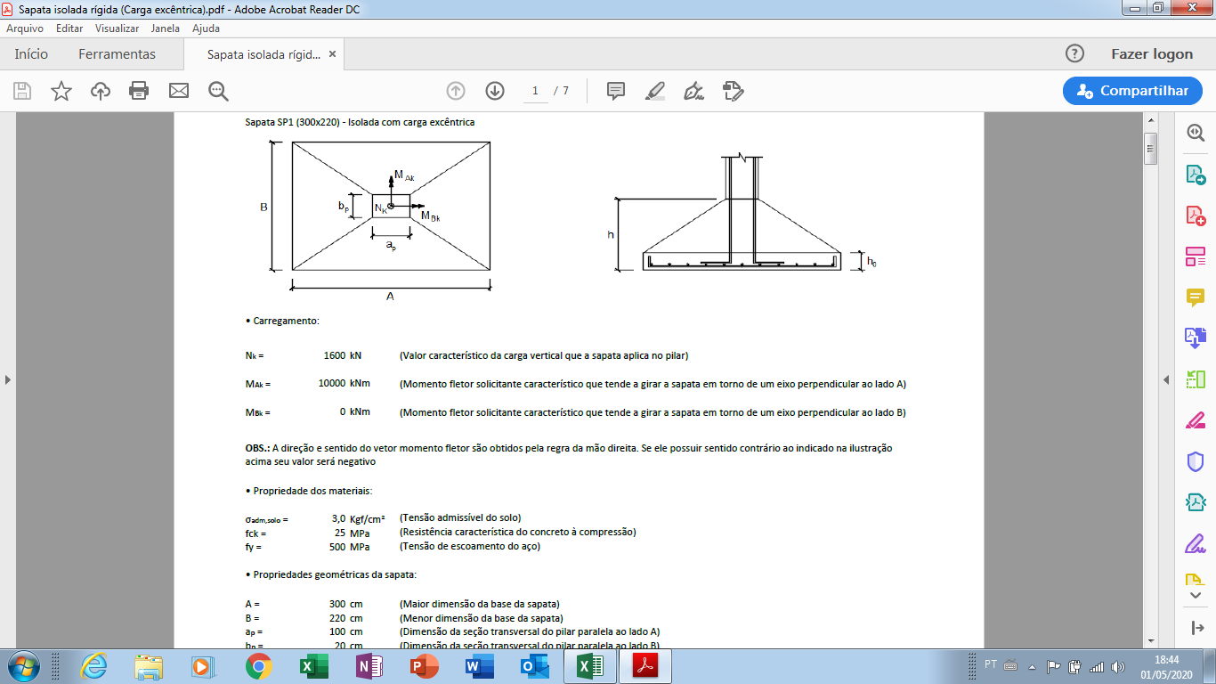Open the Arquivo menu

point(25,28)
